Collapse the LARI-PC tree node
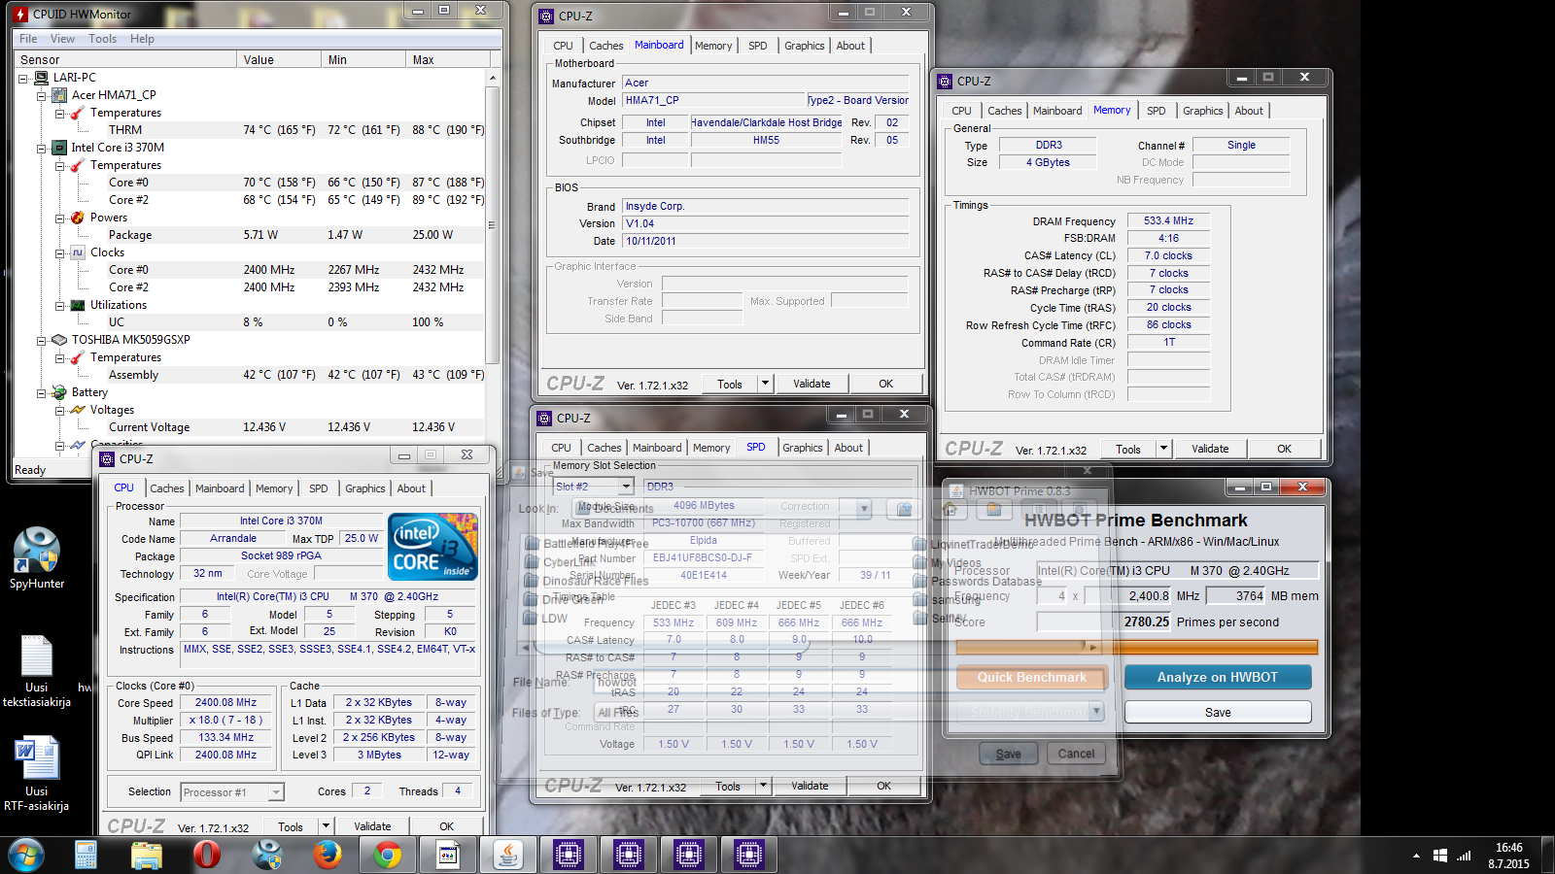This screenshot has height=874, width=1555. (x=23, y=78)
